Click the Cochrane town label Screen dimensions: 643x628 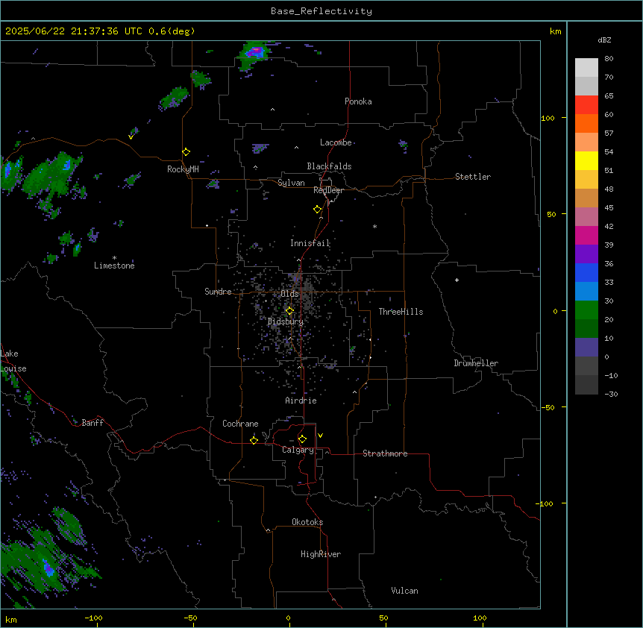click(240, 424)
